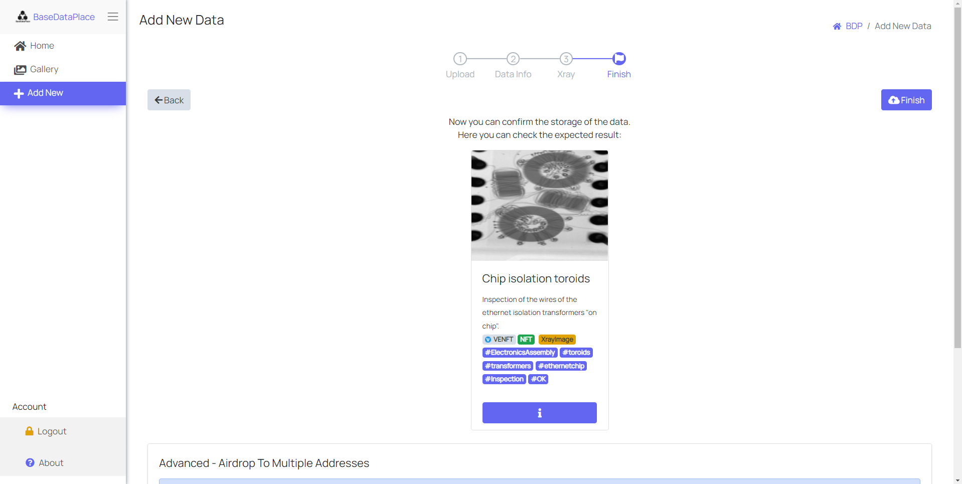Toggle the sidebar hamburger menu

point(113,17)
